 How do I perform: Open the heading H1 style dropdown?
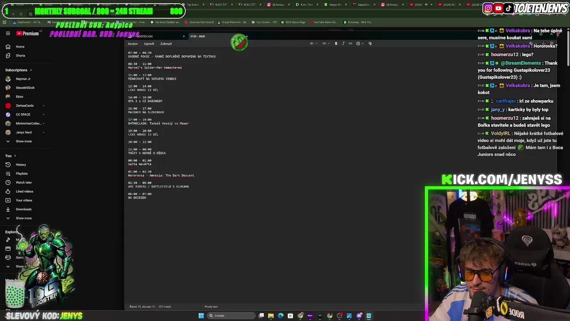click(x=313, y=43)
